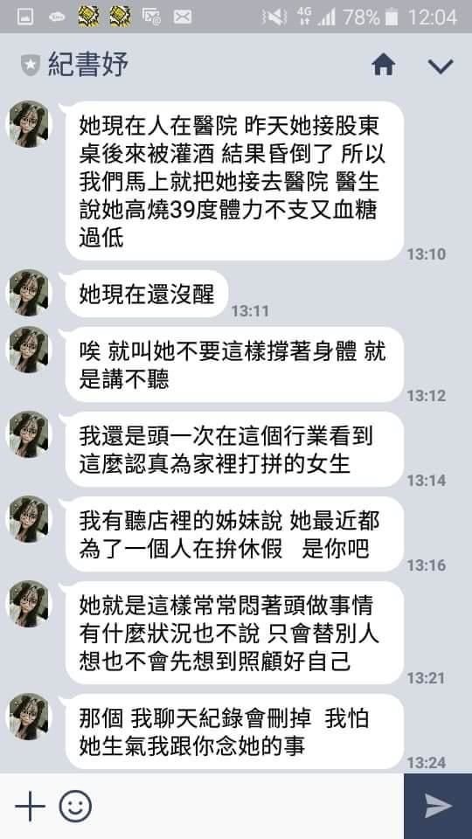
Task: Tap avatar next to 她現在還沒醒
Action: 28,293
